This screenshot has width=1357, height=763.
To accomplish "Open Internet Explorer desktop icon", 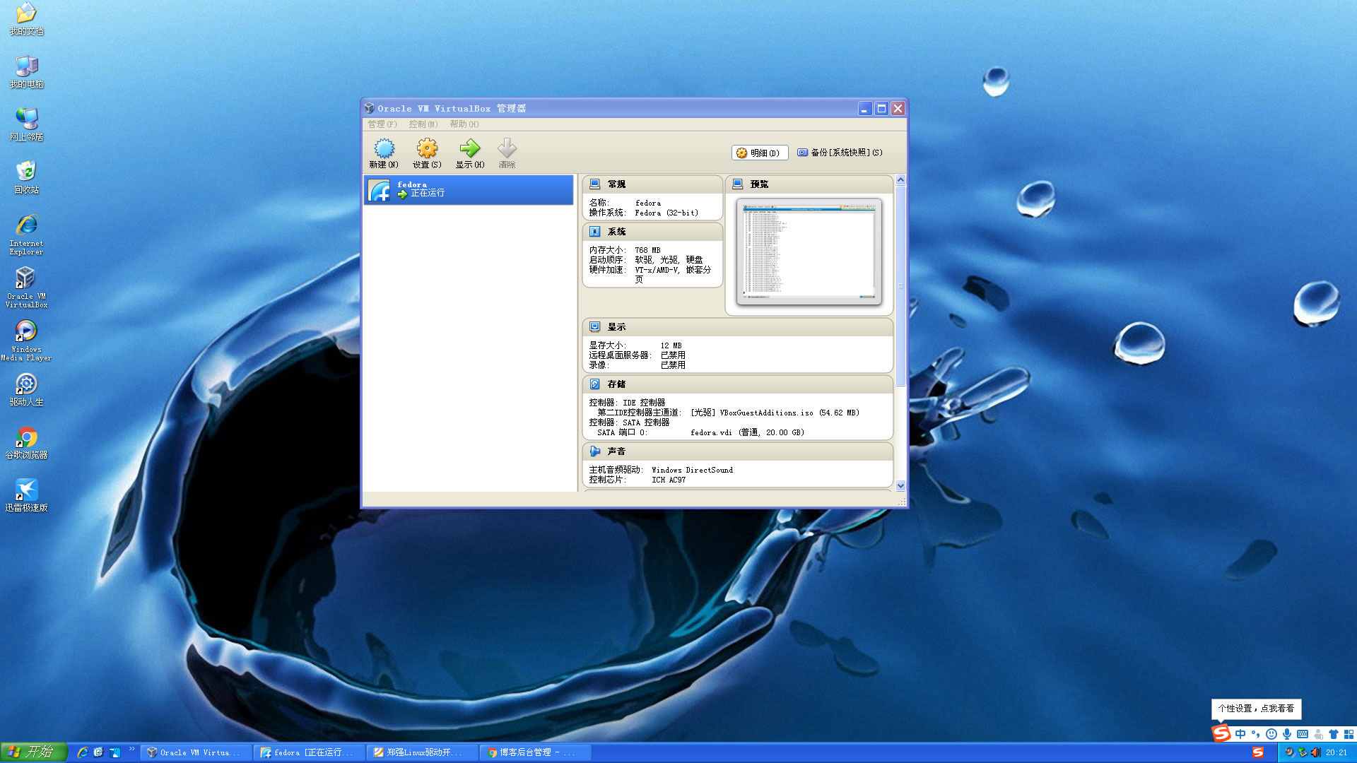I will [26, 235].
